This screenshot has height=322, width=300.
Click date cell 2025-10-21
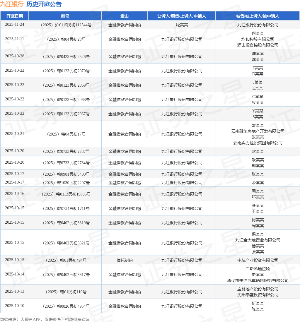(15, 134)
